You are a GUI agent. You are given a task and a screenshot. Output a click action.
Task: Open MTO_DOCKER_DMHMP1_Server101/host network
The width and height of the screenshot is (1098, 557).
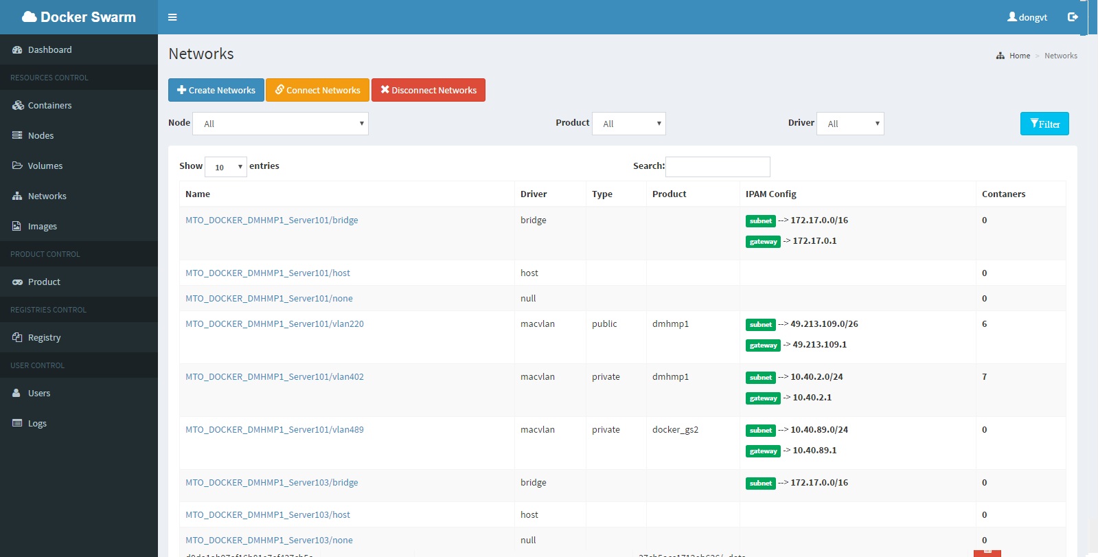[268, 273]
